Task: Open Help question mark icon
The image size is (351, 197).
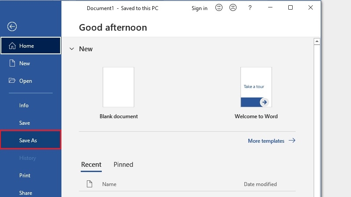Action: pyautogui.click(x=250, y=8)
